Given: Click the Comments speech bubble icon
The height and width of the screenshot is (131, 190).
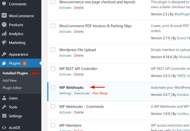Looking at the screenshot, I should (x=4, y=4).
